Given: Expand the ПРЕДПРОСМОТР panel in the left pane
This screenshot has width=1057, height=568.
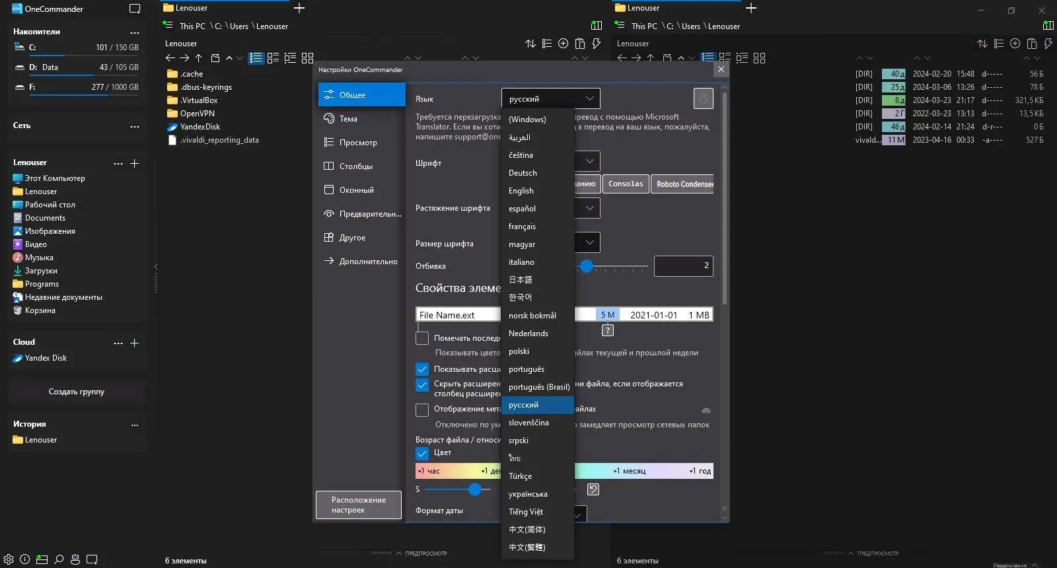Looking at the screenshot, I should (x=421, y=553).
